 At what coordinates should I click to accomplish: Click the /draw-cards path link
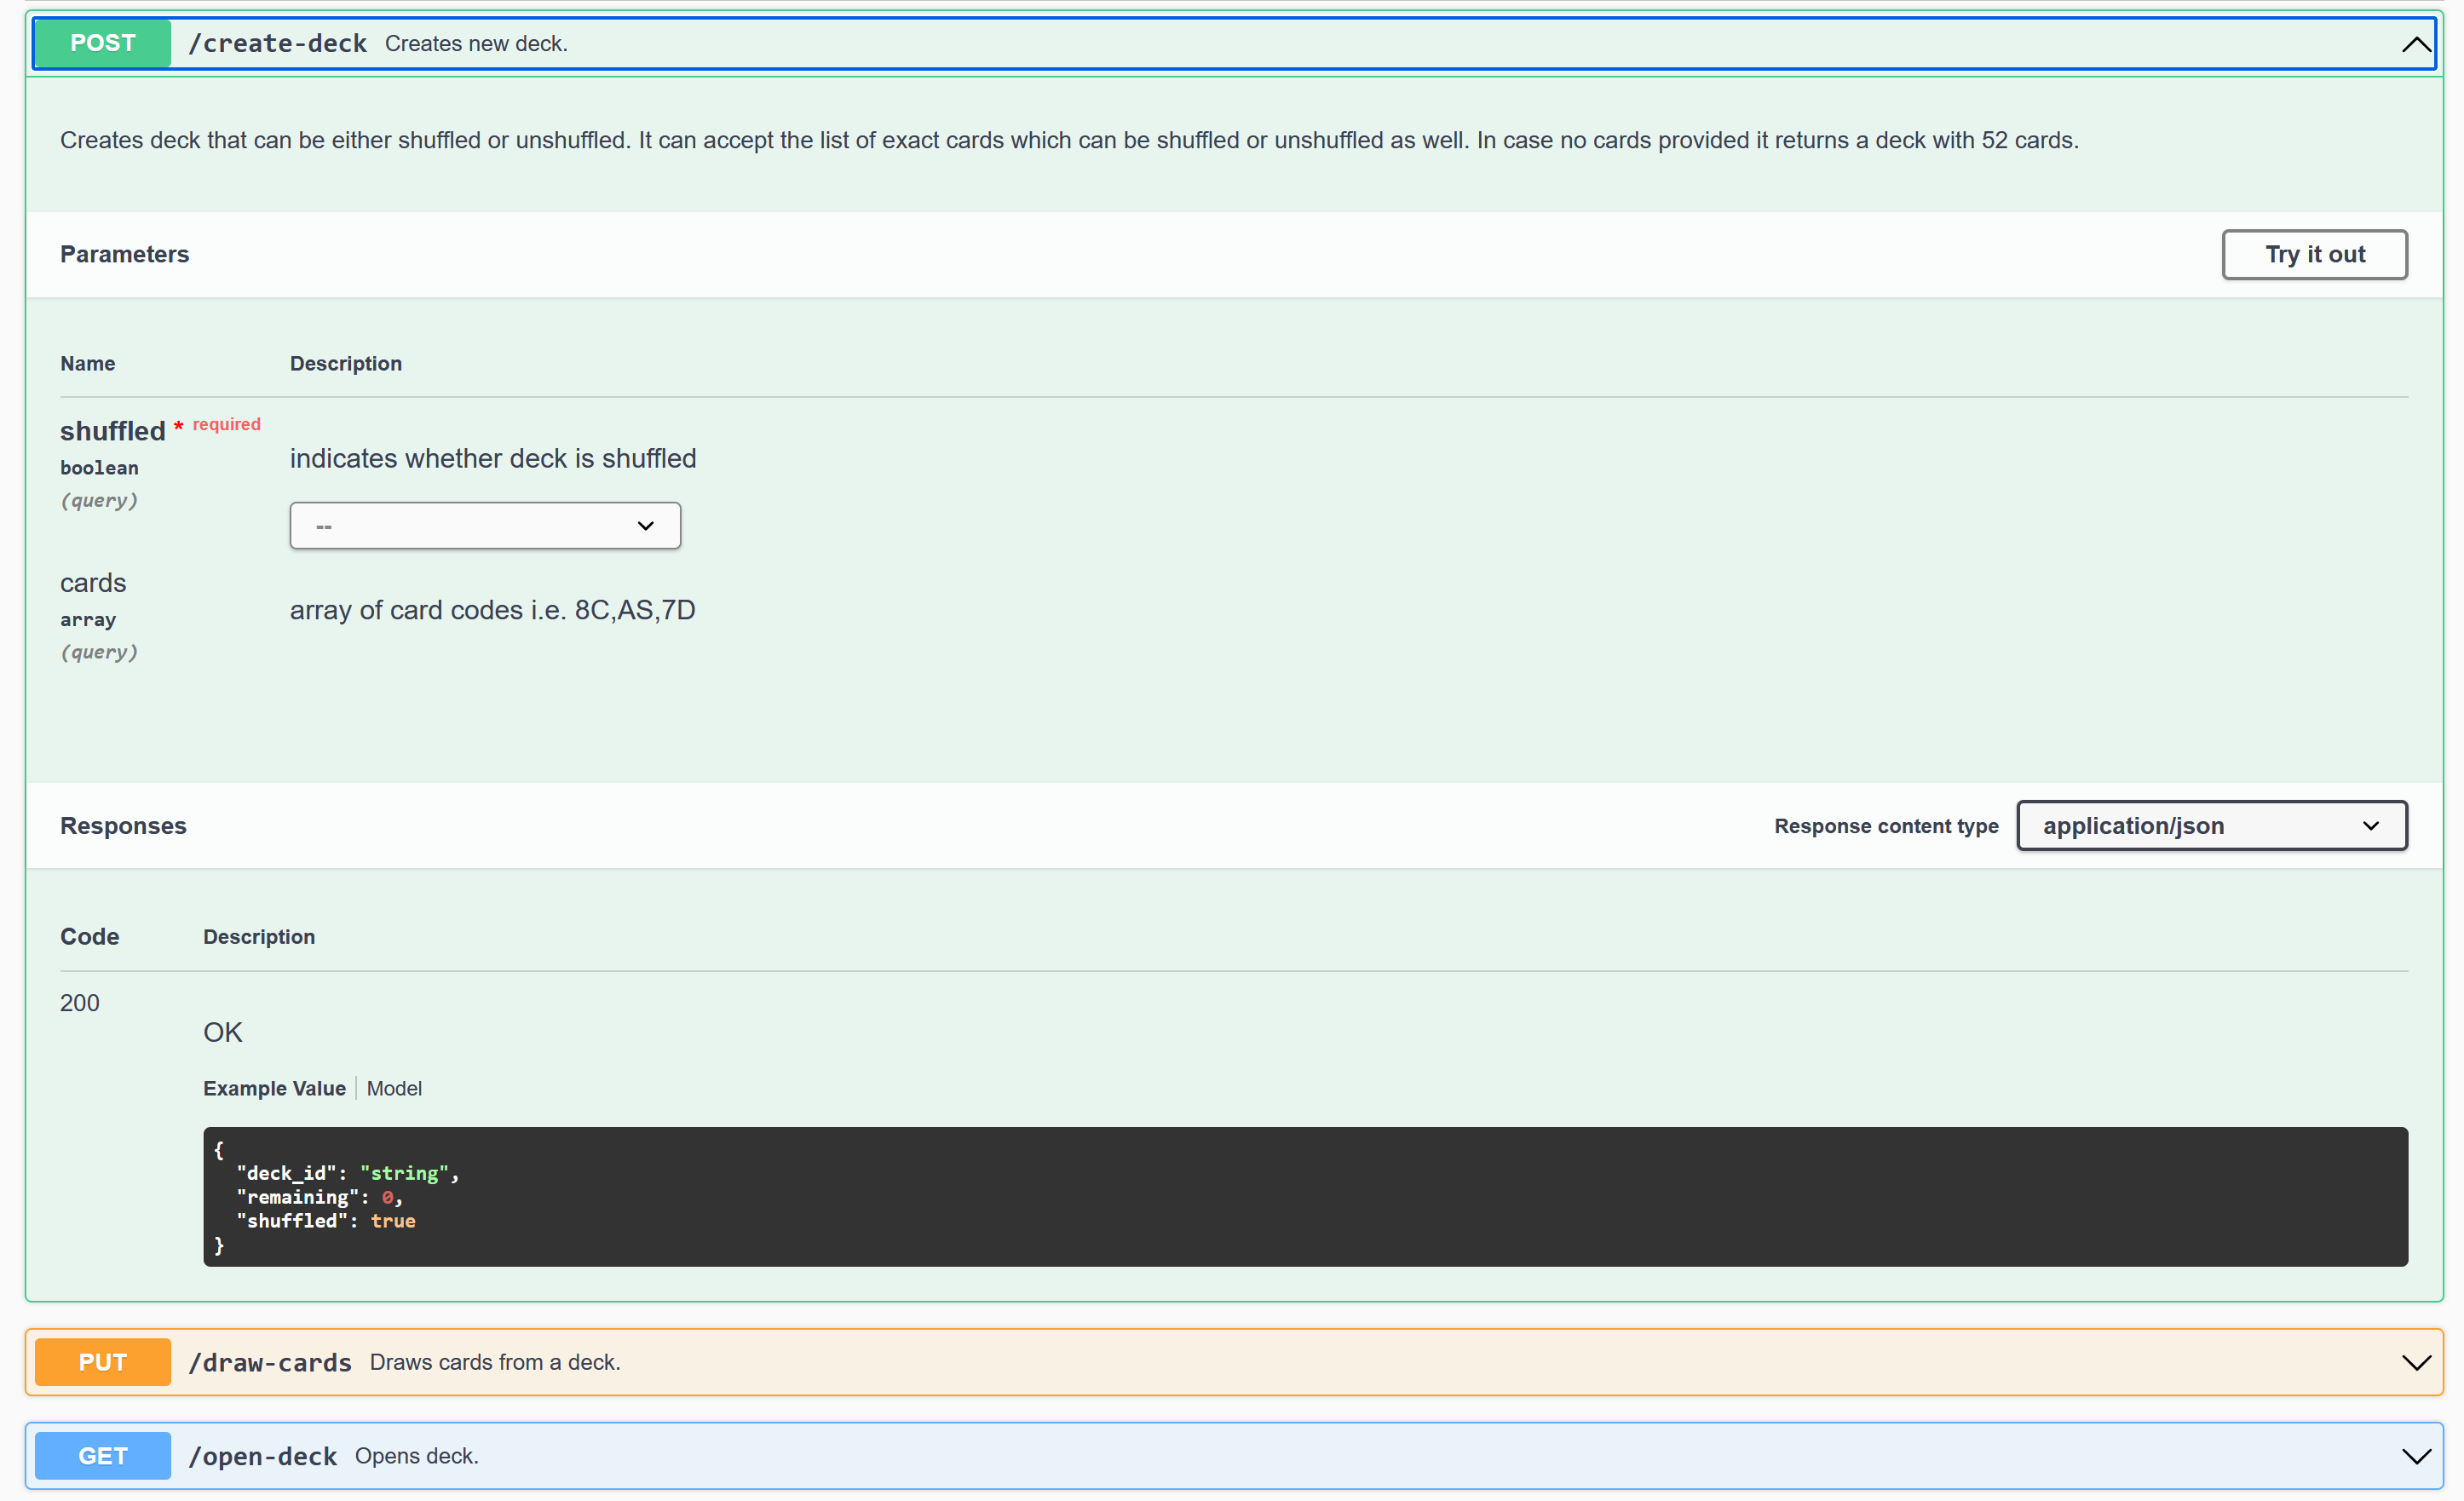270,1362
